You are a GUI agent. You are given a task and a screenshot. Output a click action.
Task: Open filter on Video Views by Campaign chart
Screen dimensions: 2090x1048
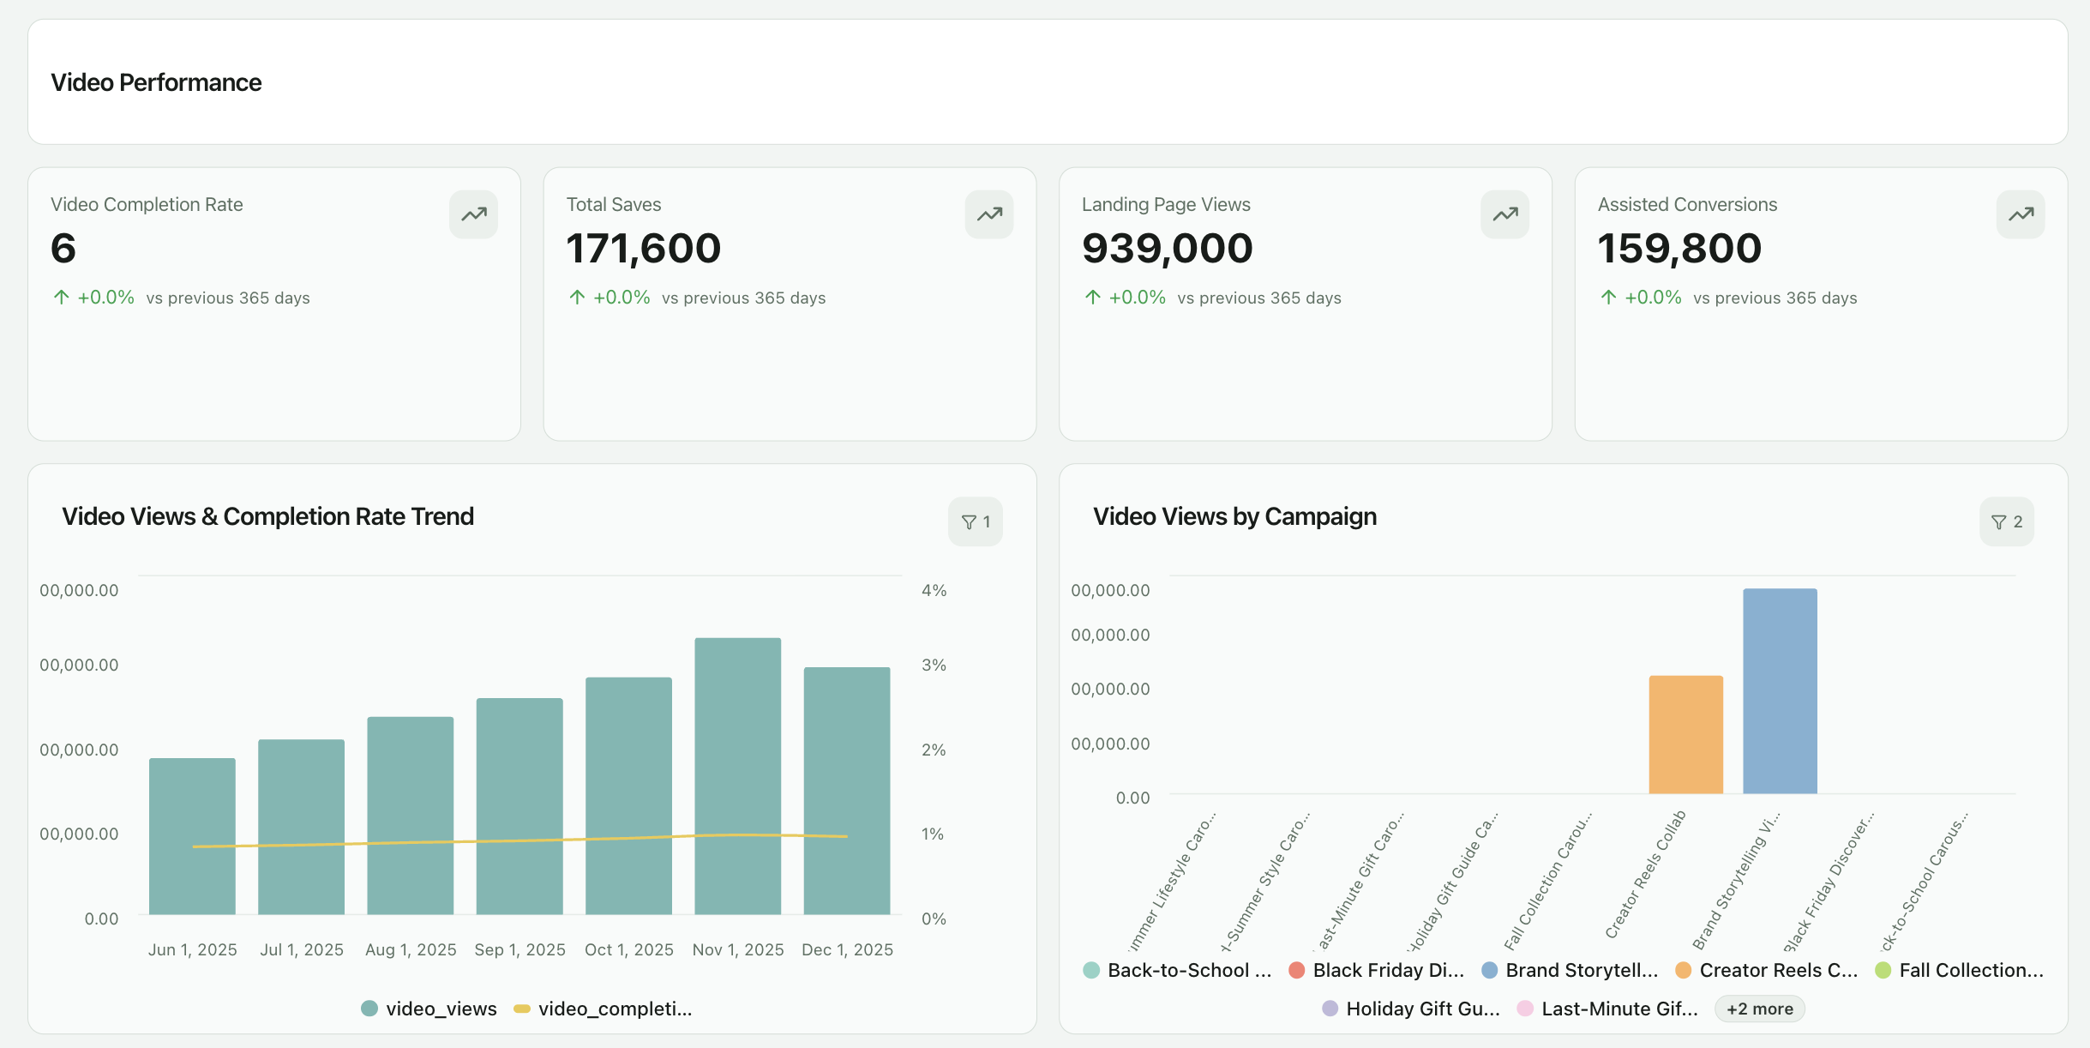(2007, 521)
